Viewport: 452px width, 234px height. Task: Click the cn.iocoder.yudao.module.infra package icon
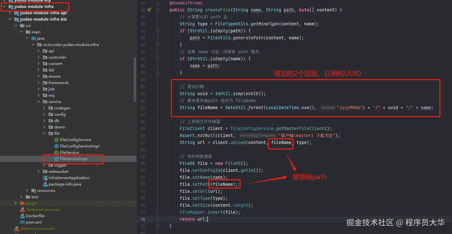[39, 45]
